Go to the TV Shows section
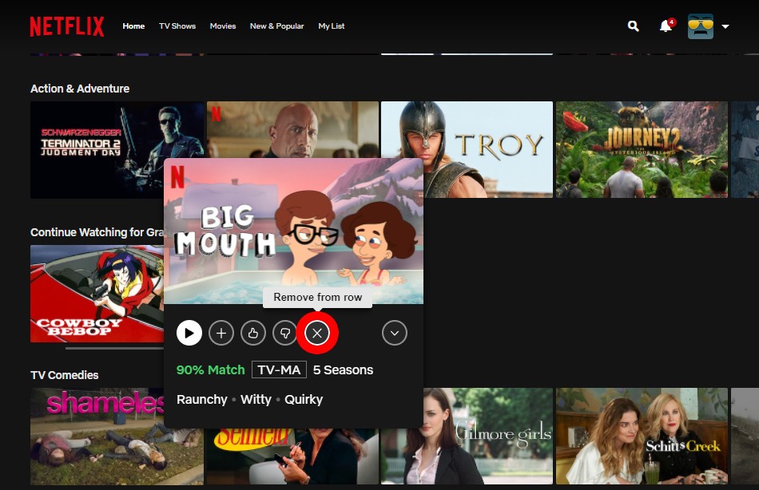 coord(177,26)
